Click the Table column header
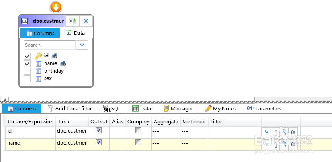This screenshot has width=332, height=162. tap(72, 121)
